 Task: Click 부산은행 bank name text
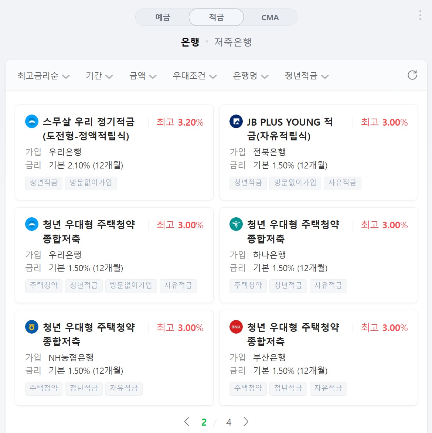coord(269,357)
